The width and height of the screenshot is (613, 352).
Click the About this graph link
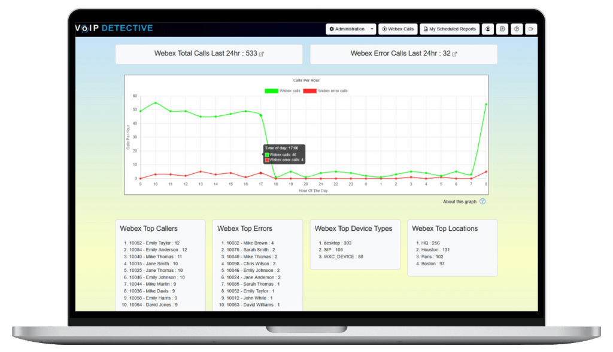[459, 202]
